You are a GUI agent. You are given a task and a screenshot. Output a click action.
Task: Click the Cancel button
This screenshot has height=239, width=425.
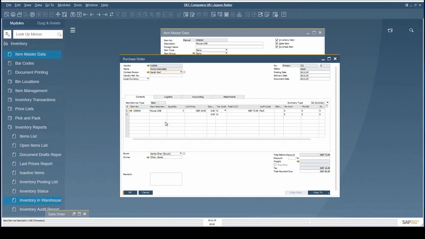pos(146,193)
